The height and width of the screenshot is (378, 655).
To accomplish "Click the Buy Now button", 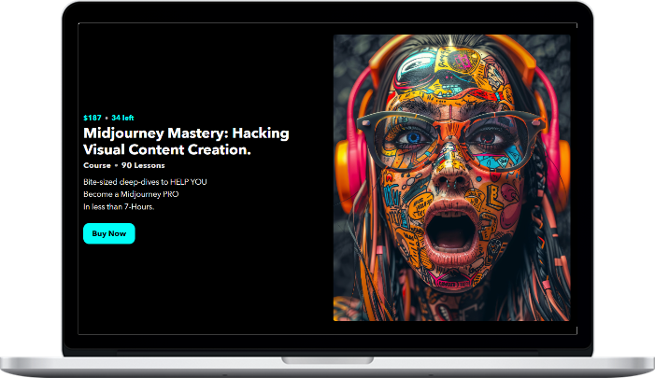I will [x=109, y=233].
